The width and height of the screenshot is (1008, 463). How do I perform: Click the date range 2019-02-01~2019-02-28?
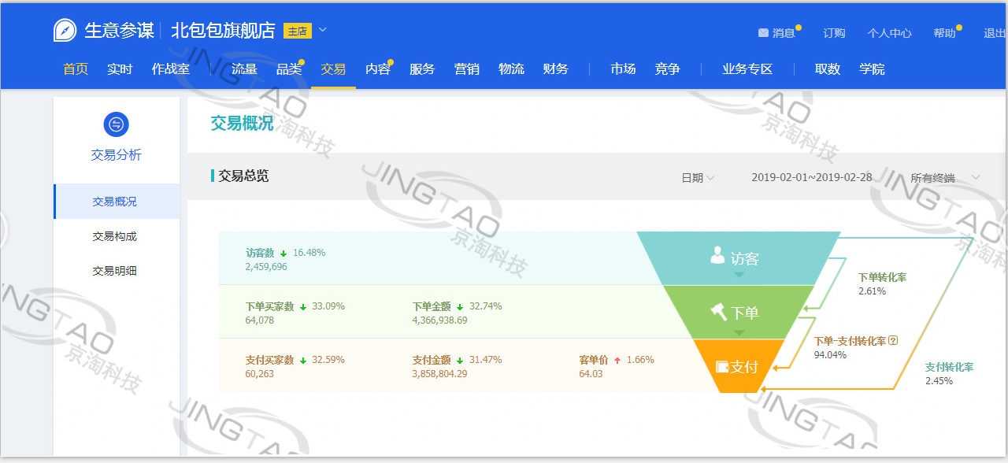pos(811,177)
